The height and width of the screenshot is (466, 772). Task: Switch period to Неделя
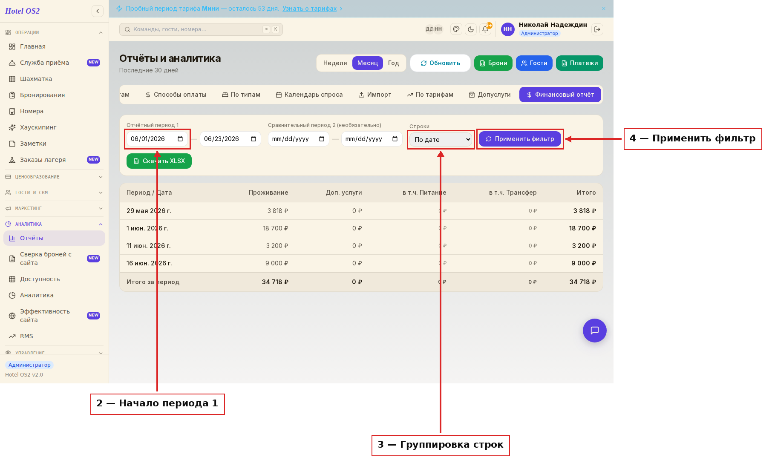(x=335, y=63)
